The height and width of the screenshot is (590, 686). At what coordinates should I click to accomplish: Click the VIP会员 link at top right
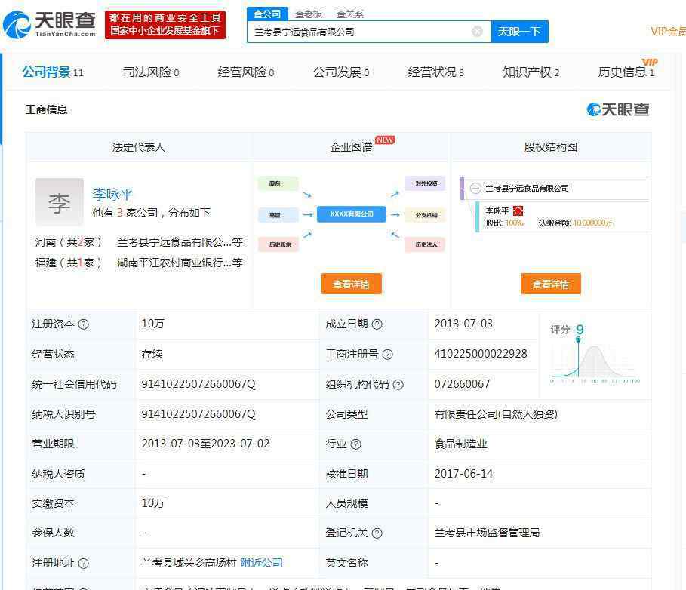pos(668,32)
